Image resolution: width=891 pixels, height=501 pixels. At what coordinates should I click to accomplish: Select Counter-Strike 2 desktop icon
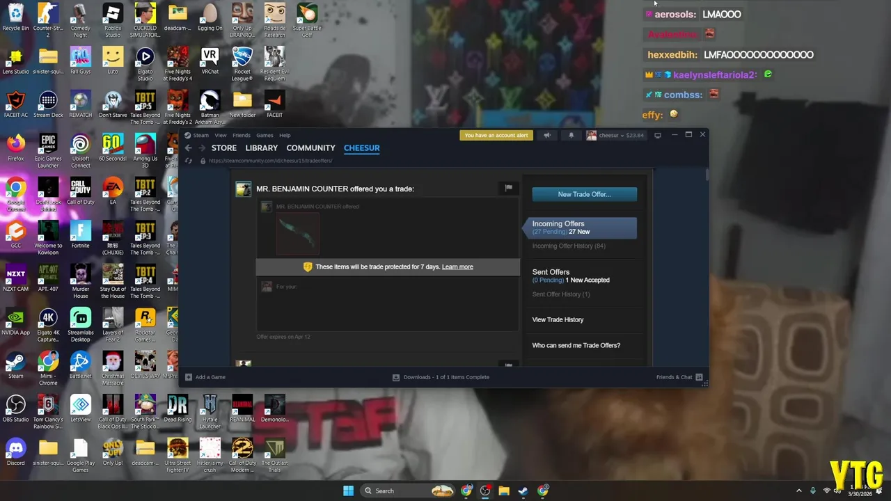click(x=48, y=21)
